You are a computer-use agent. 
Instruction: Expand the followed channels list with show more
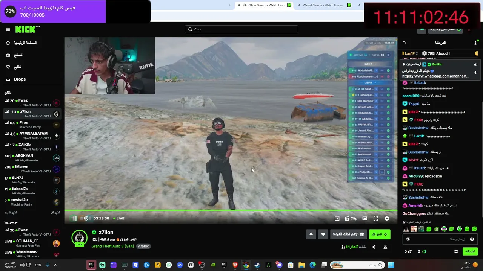pos(11,213)
